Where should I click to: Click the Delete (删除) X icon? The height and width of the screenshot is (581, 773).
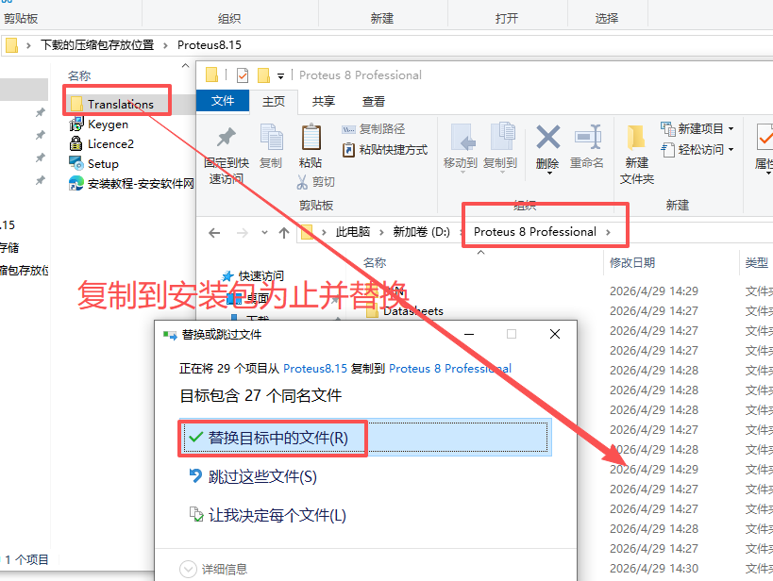point(547,137)
